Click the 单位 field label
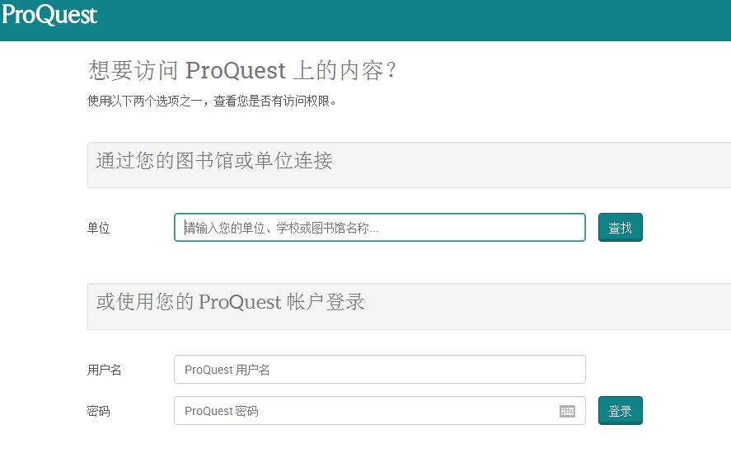Viewport: 731px width, 453px height. click(x=99, y=229)
